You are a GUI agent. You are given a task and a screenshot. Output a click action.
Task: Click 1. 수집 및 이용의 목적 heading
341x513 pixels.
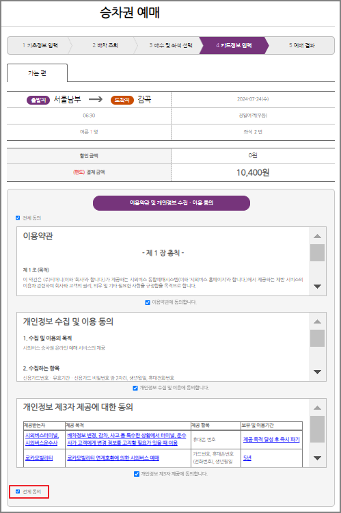coord(47,338)
